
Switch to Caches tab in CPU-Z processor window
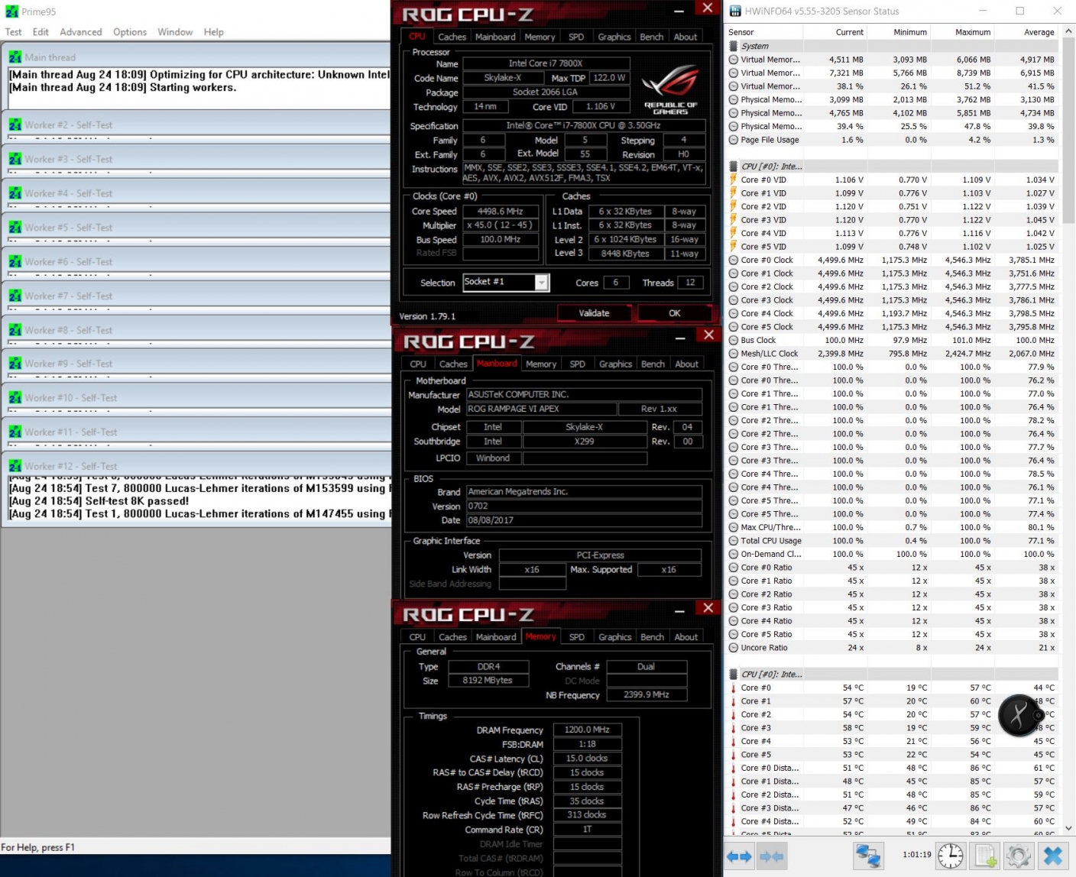452,37
